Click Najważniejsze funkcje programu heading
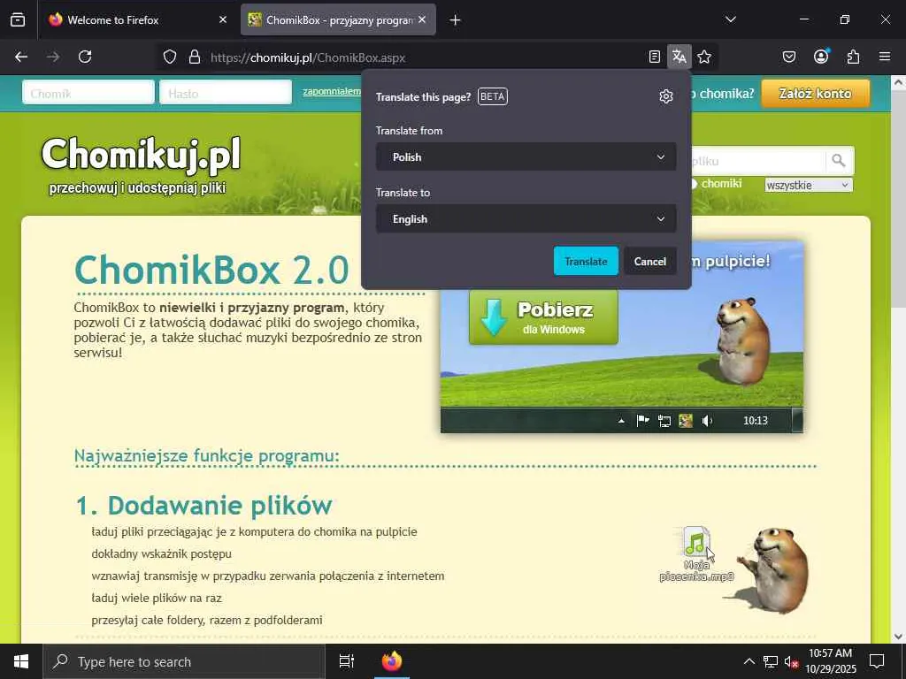Screen dimensions: 906x679 [x=206, y=455]
